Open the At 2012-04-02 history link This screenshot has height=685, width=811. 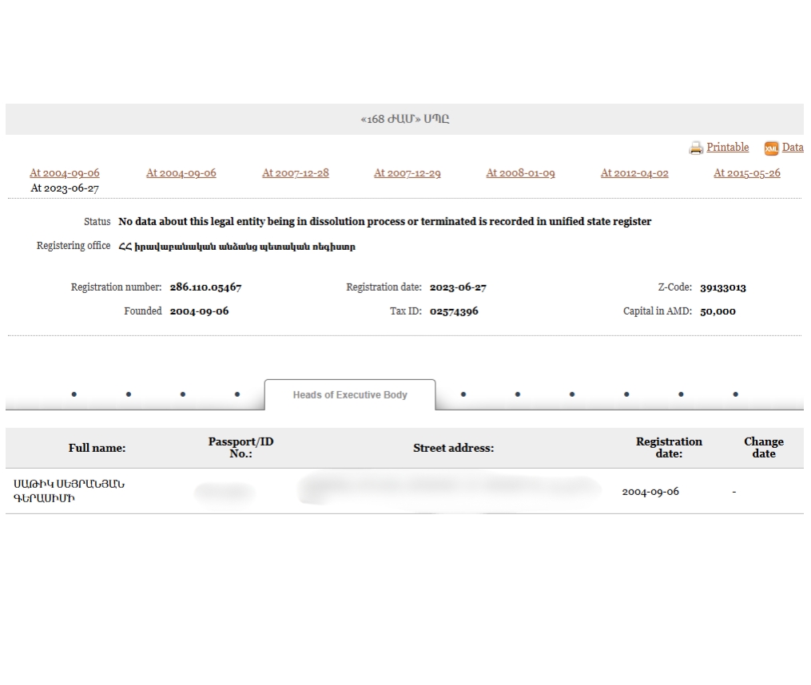pos(634,172)
